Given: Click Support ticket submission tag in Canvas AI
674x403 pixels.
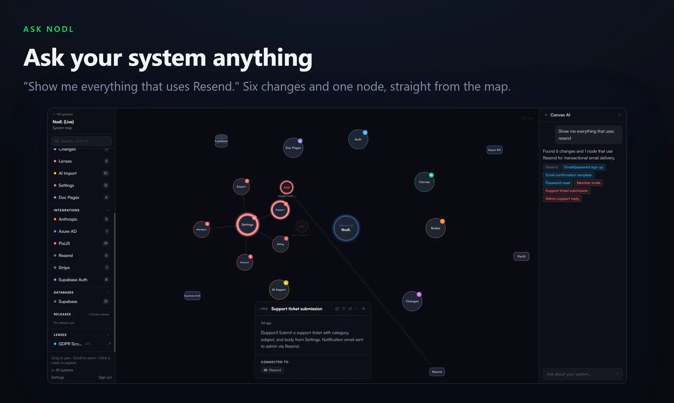Looking at the screenshot, I should [x=567, y=191].
